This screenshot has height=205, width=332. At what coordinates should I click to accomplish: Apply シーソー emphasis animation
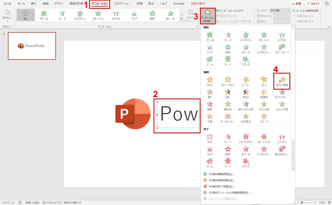coord(246,81)
